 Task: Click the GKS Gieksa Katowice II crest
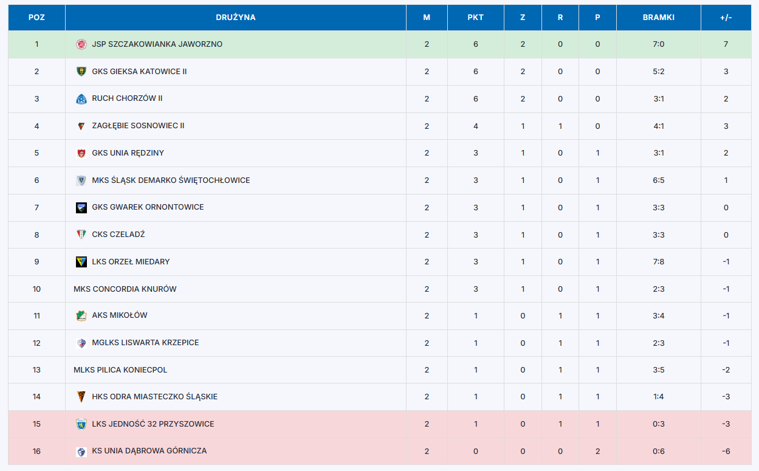81,72
